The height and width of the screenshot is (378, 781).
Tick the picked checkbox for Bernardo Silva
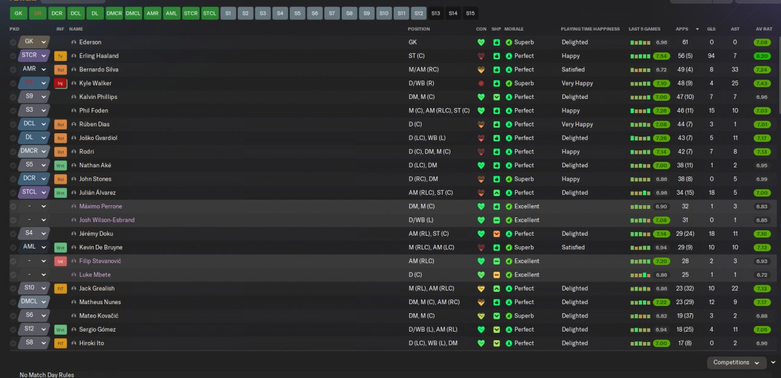coord(13,70)
